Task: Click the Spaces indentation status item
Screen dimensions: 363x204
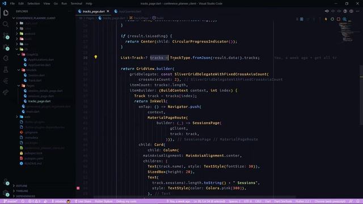Action: click(234, 201)
